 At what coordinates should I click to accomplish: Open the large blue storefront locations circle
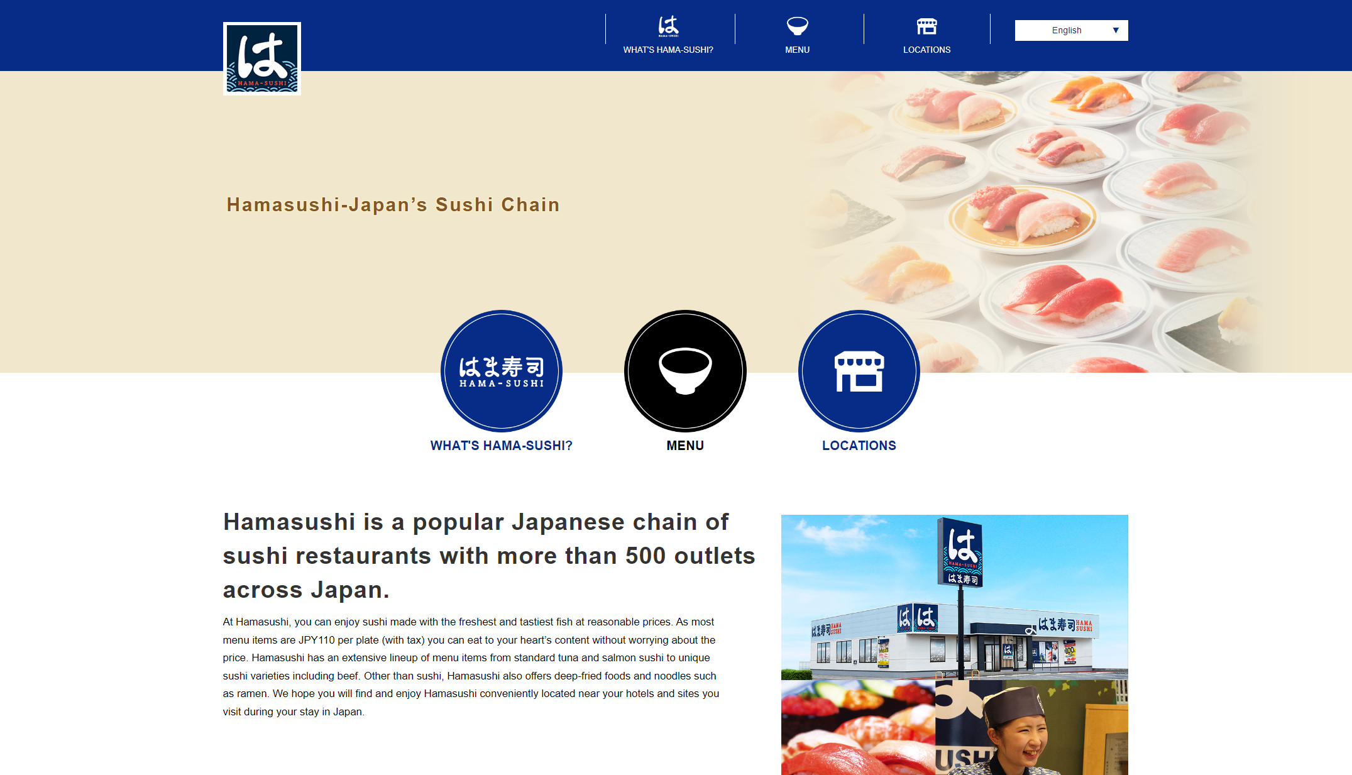[859, 371]
